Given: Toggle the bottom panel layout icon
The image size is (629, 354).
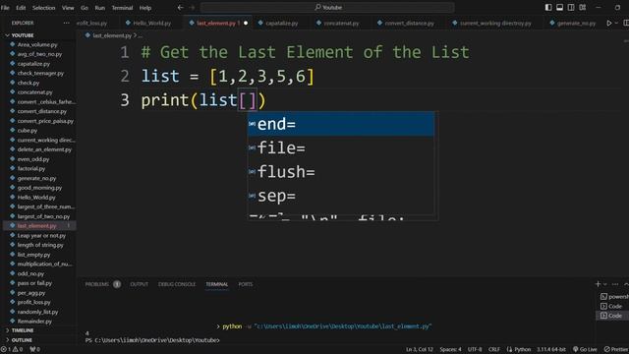Looking at the screenshot, I should coord(559,7).
